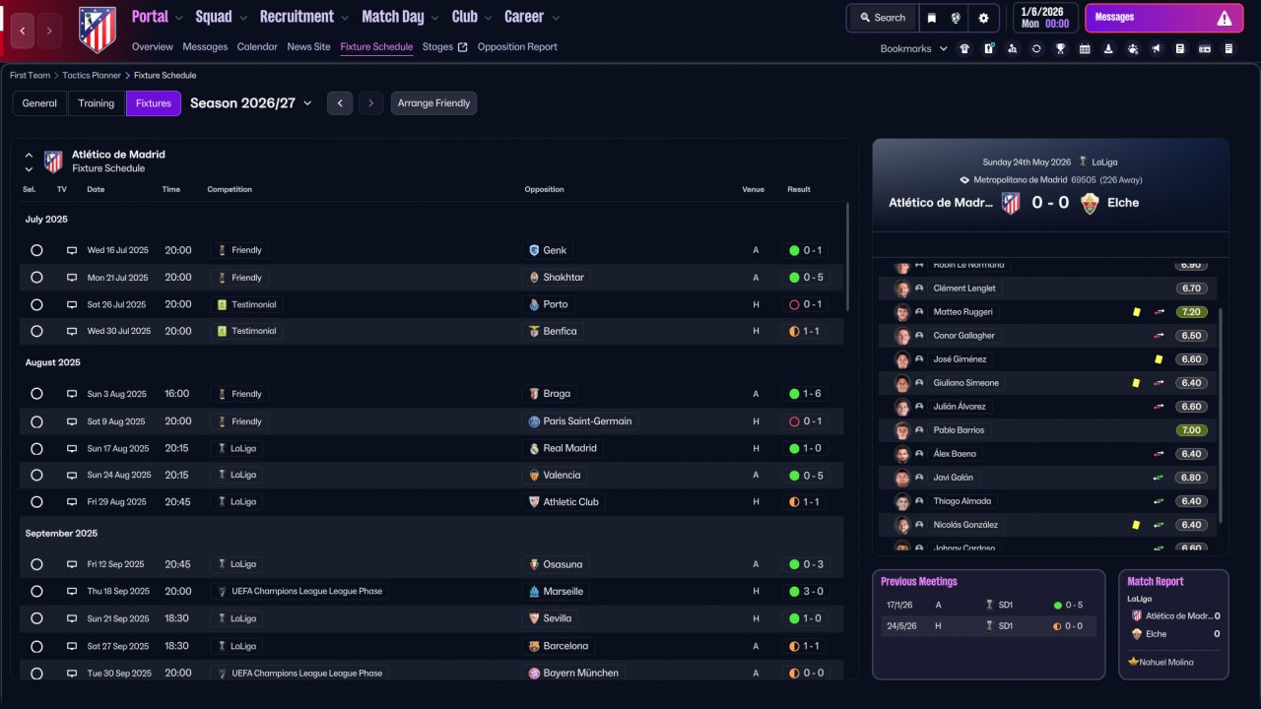1261x709 pixels.
Task: Go forward with the right navigation arrow
Action: click(x=49, y=32)
